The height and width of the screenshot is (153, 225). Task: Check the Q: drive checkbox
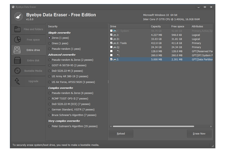pos(111,47)
